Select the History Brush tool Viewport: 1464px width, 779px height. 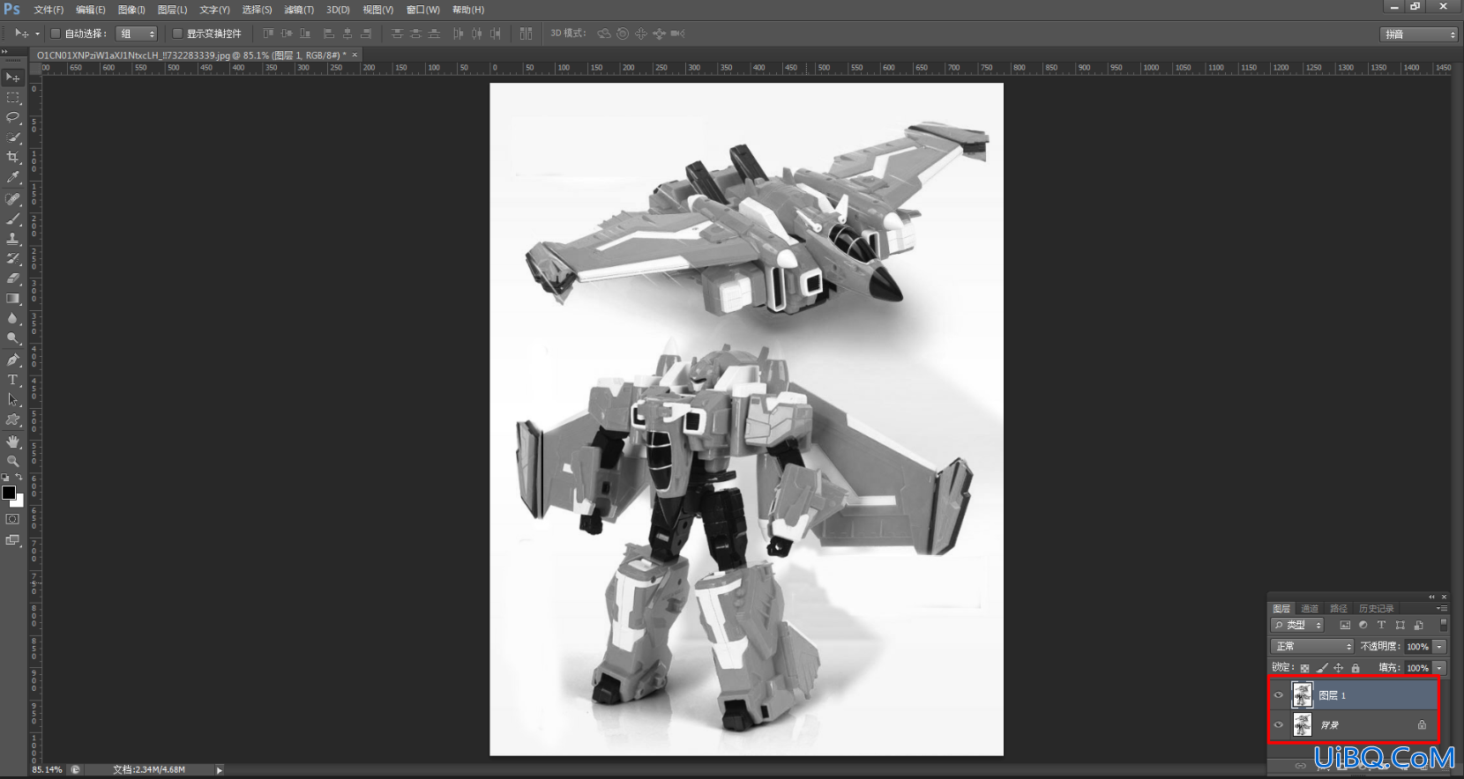click(12, 258)
